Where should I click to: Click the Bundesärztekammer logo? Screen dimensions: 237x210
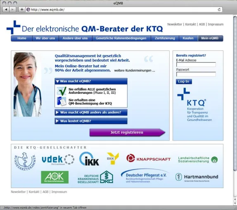click(x=25, y=161)
